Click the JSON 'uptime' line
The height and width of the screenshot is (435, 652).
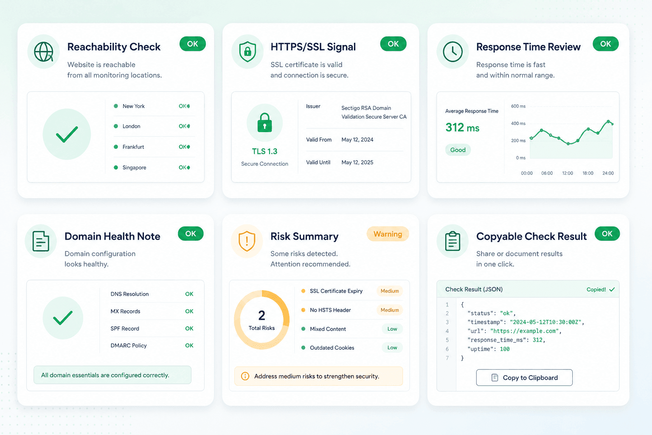tap(489, 349)
